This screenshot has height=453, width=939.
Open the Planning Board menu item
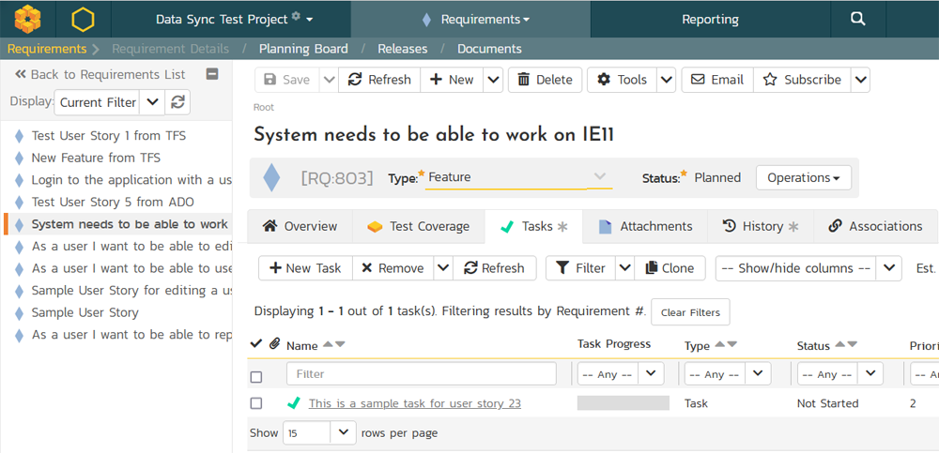(303, 49)
